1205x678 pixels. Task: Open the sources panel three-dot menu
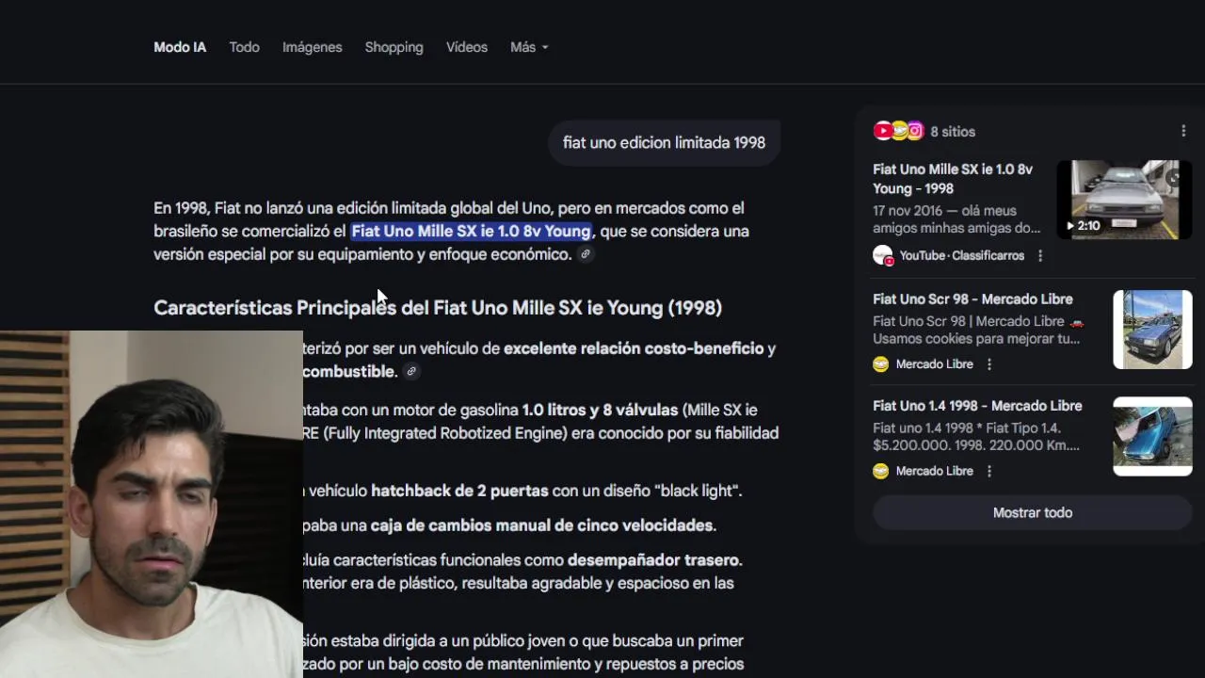click(x=1183, y=132)
